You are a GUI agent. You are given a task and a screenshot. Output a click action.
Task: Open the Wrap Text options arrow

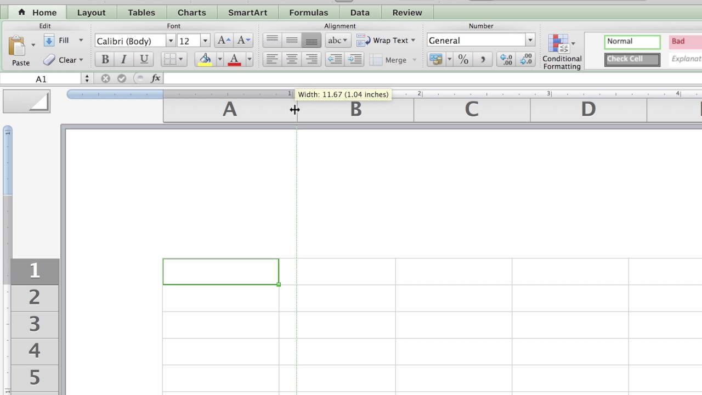click(413, 40)
